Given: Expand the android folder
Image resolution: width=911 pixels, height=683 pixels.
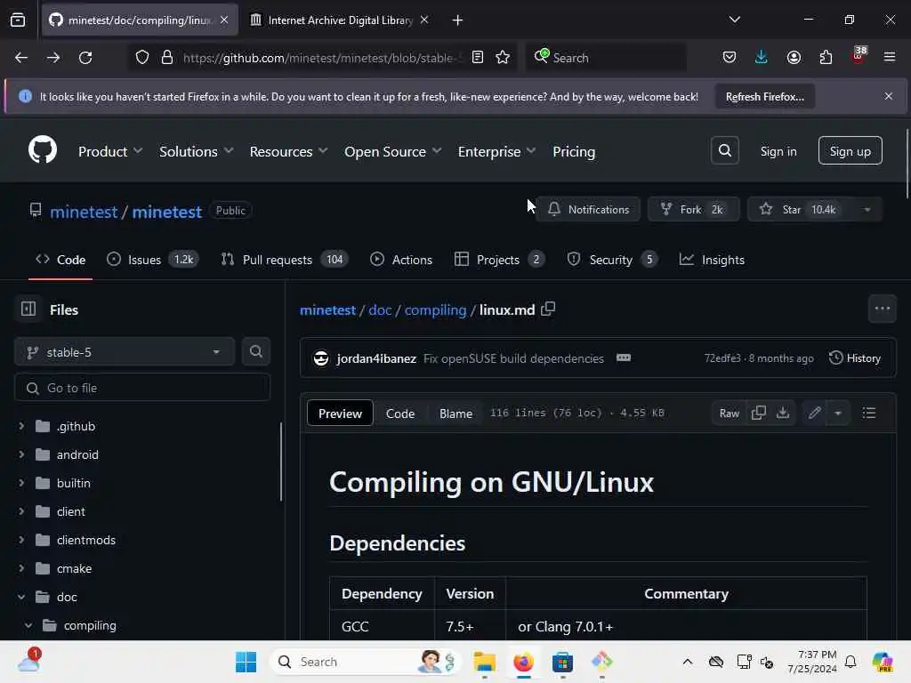Looking at the screenshot, I should tap(21, 454).
